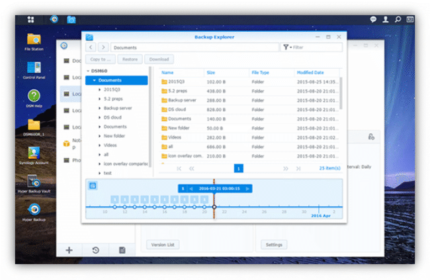Expand the Backup server tree node
Image resolution: width=430 pixels, height=280 pixels.
pyautogui.click(x=99, y=108)
